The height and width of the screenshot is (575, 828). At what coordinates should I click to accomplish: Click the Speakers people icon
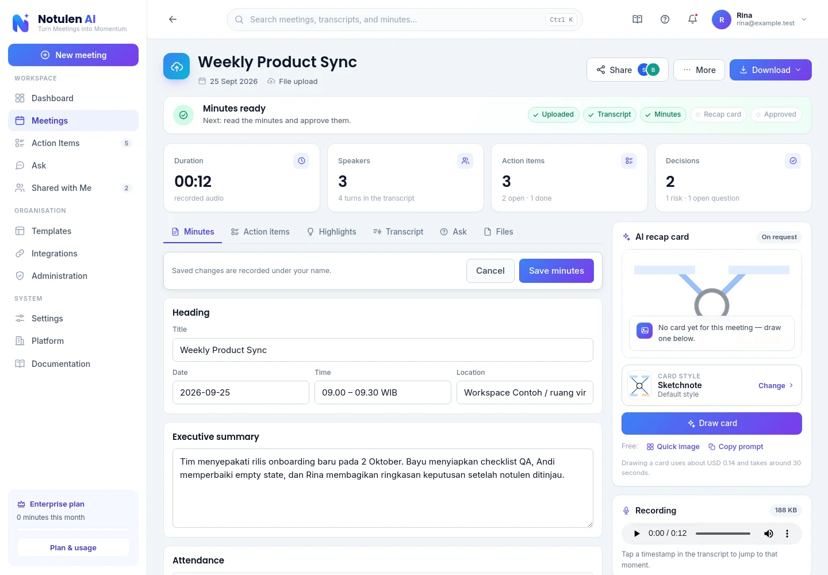[x=465, y=161]
